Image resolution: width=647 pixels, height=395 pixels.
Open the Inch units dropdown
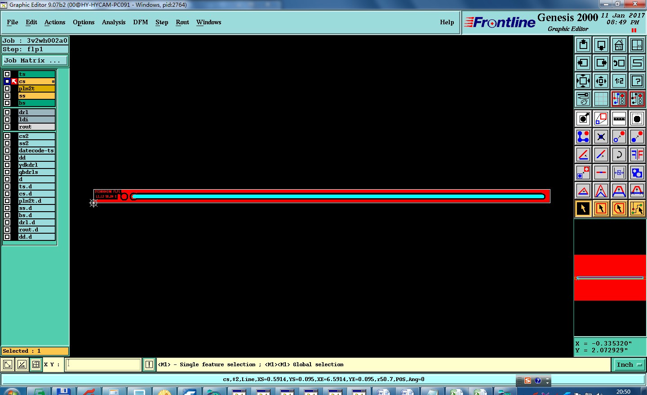(629, 364)
